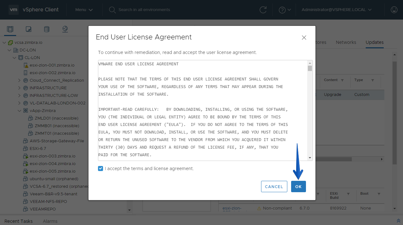403x225 pixels.
Task: Collapse the DC-LON tree node
Action: [x=9, y=50]
